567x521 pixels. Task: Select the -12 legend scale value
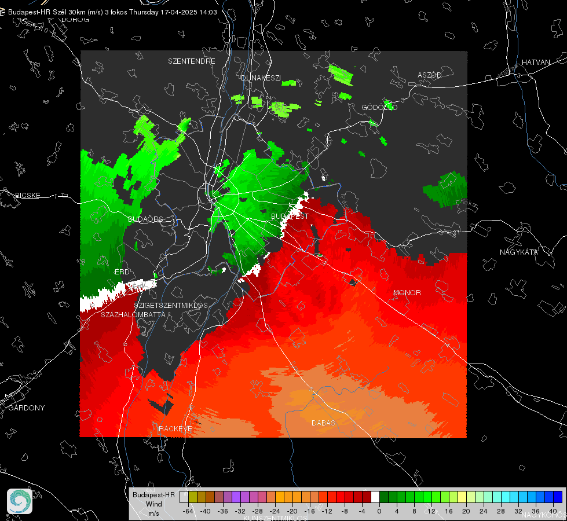point(327,511)
